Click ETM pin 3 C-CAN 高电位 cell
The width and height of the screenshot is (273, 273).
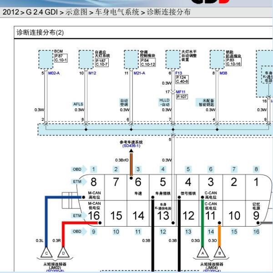click(211, 188)
